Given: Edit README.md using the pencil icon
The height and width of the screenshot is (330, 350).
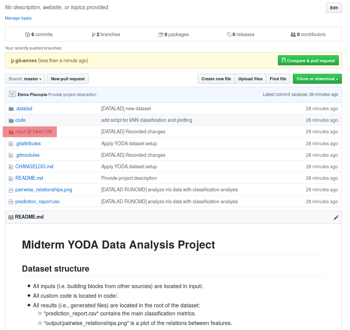Looking at the screenshot, I should [336, 217].
